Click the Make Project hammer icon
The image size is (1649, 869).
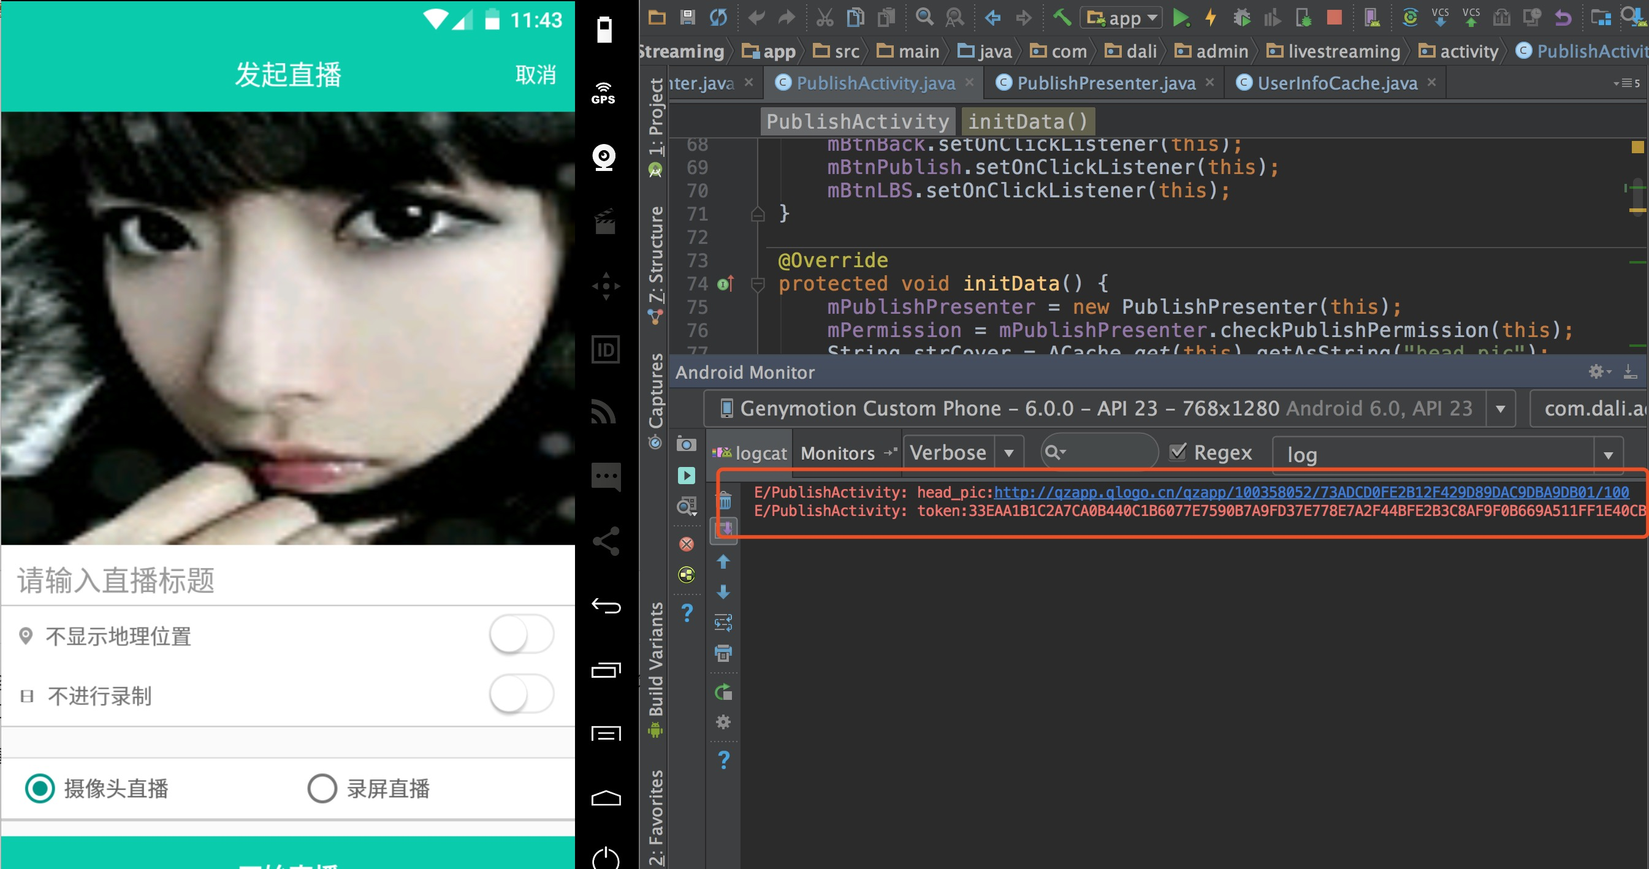[1062, 18]
